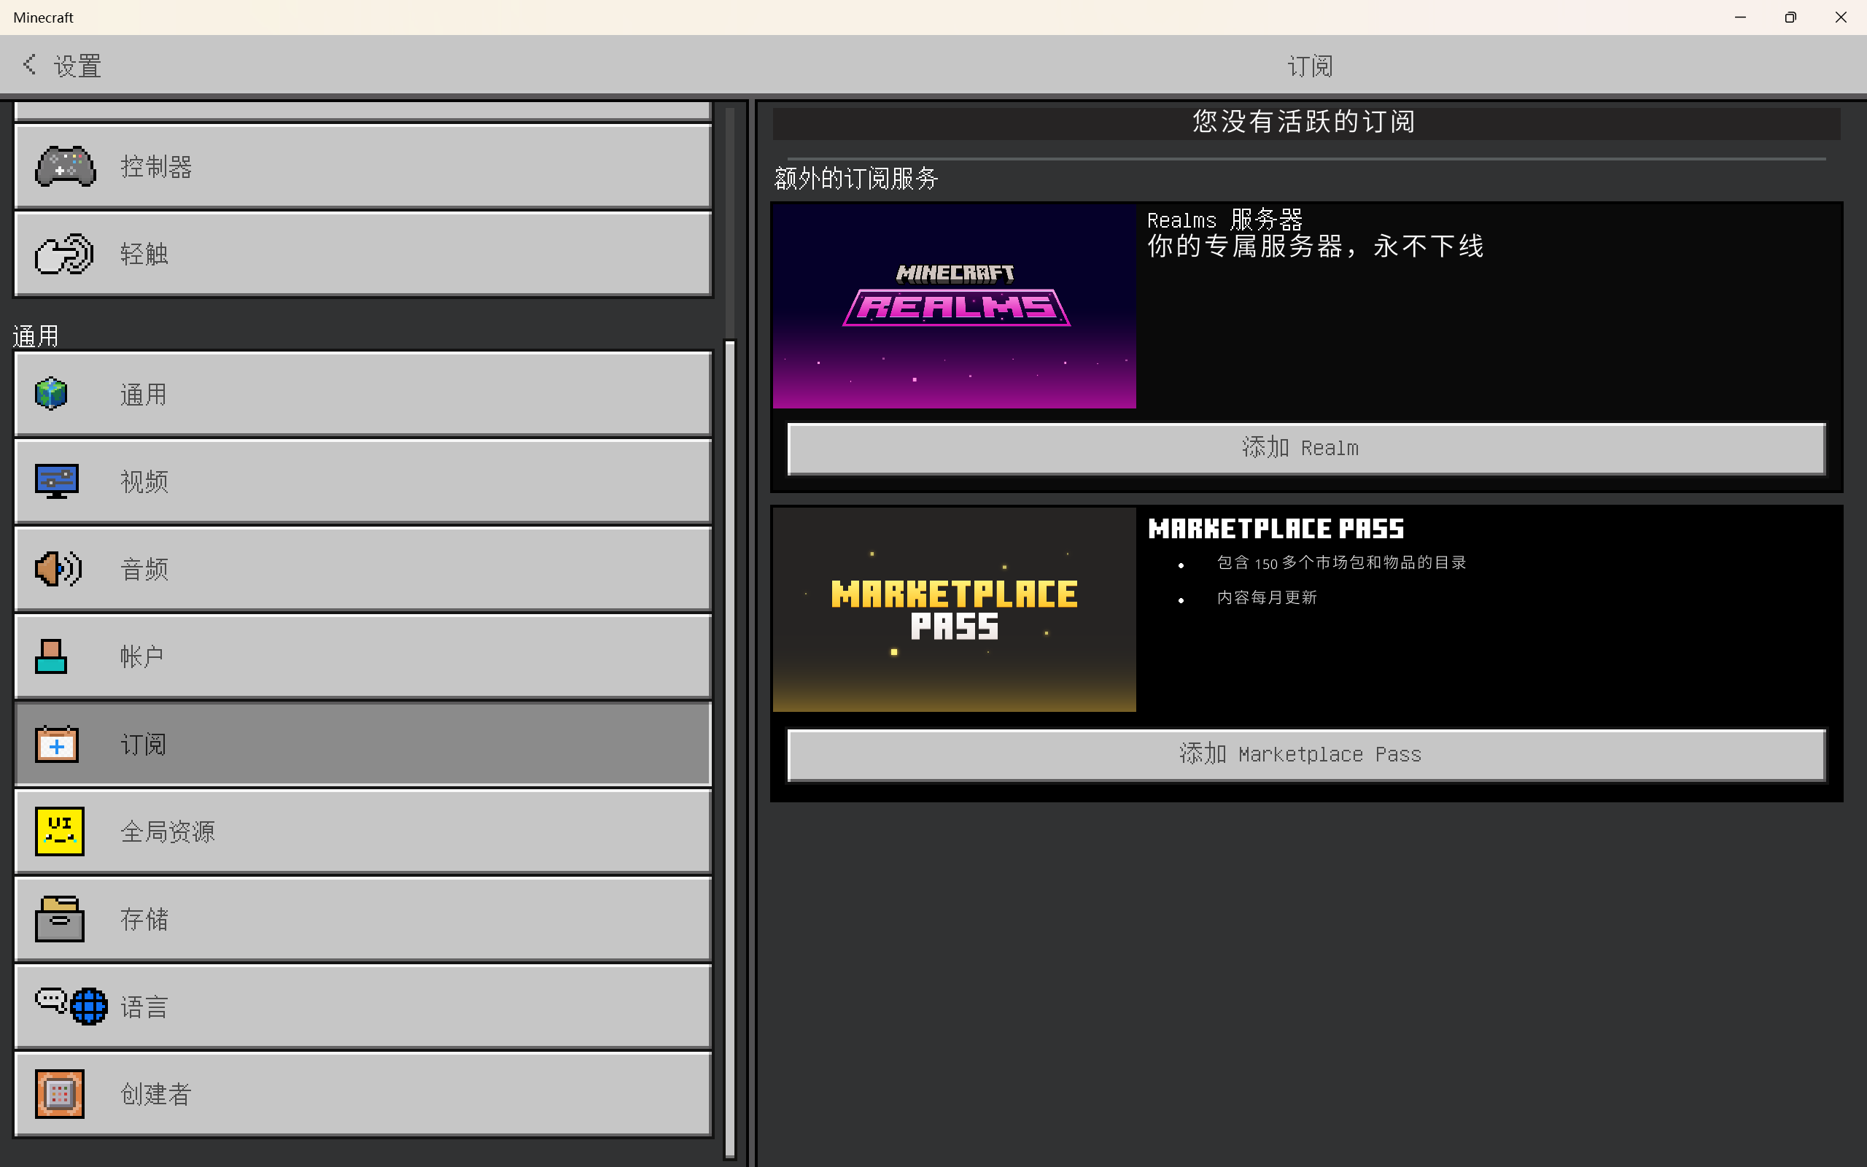Click the 创建者 entry label
Image resolution: width=1867 pixels, height=1167 pixels.
156,1095
